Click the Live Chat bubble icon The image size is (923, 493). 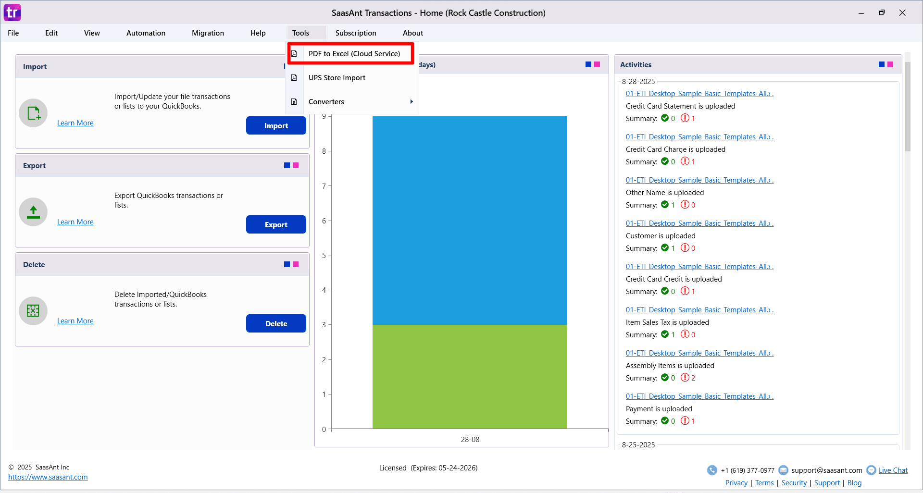[871, 470]
